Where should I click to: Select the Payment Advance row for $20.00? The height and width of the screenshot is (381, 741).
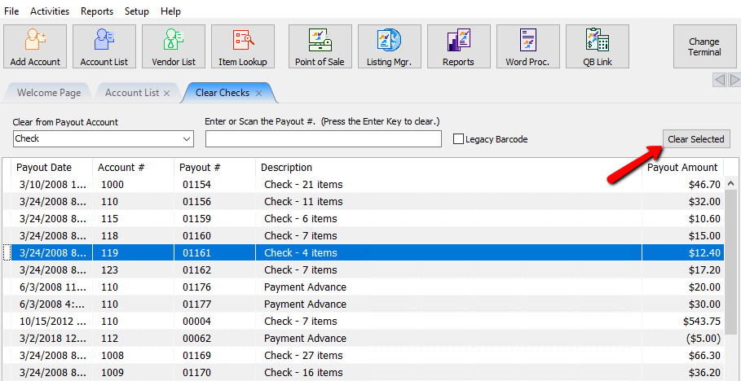tap(363, 287)
